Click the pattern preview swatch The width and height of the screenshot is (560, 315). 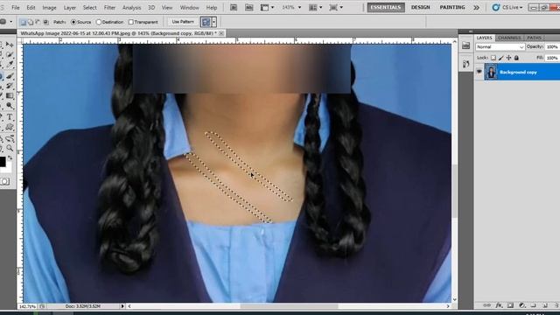[x=206, y=22]
